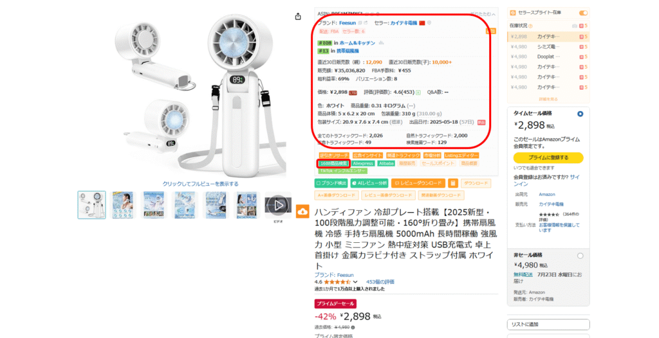Open the 1688商品検索 tag
Image resolution: width=659 pixels, height=338 pixels.
click(333, 163)
